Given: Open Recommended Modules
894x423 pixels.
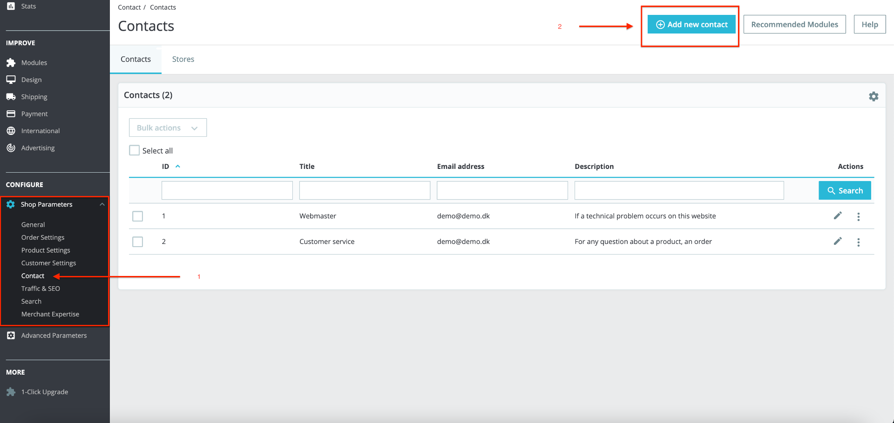Looking at the screenshot, I should (x=794, y=24).
